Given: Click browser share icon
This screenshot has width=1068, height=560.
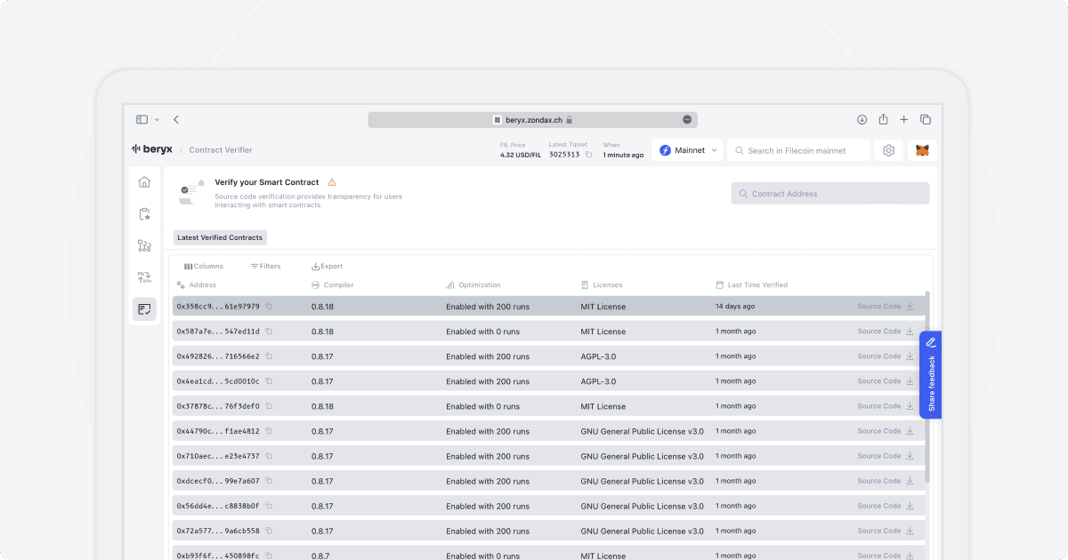Looking at the screenshot, I should point(883,119).
